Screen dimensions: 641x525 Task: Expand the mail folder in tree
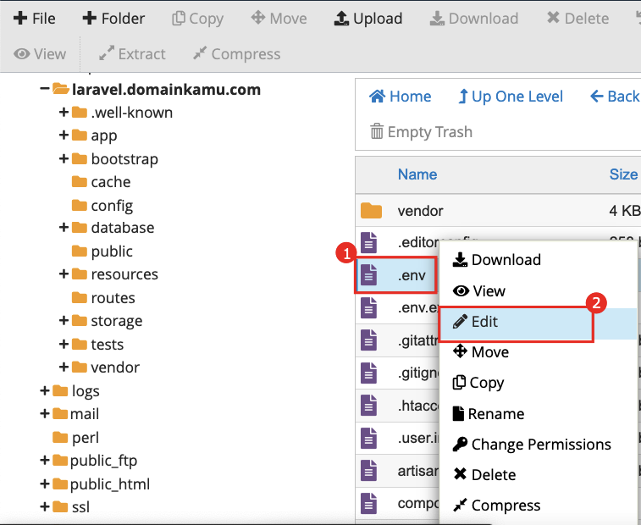coord(45,414)
